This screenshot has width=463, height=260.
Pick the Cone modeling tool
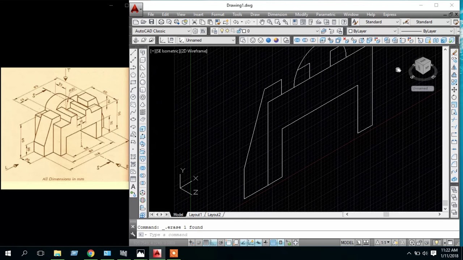point(143,75)
